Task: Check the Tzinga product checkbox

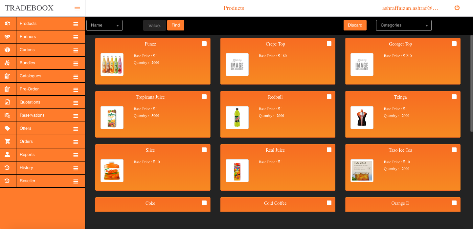Action: [x=454, y=97]
